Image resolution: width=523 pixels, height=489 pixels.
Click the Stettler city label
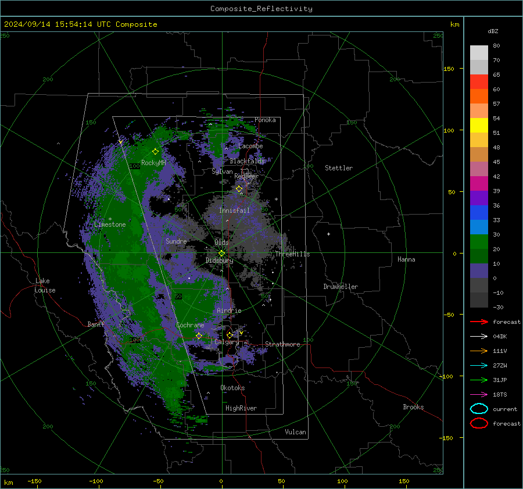click(x=339, y=168)
